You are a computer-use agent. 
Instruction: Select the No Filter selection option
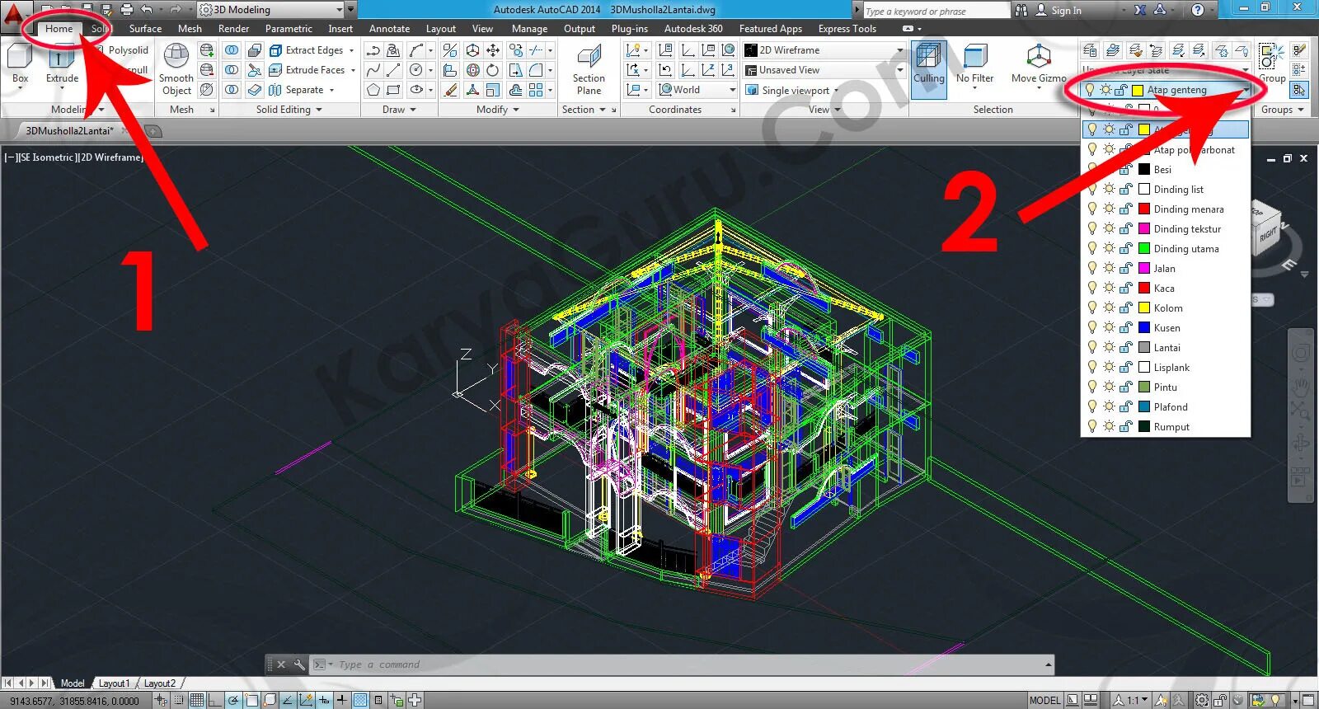(974, 64)
